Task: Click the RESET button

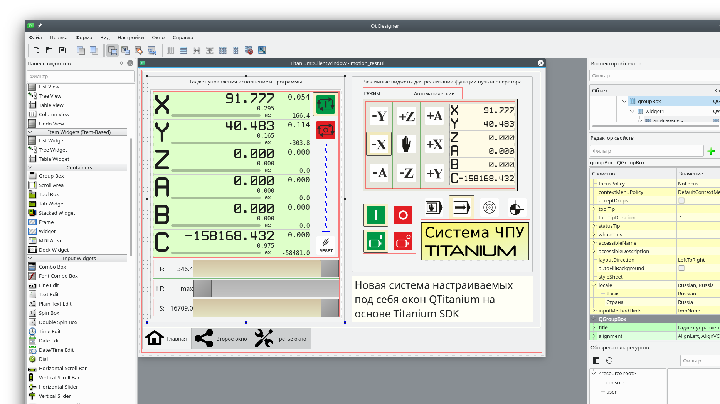Action: point(326,245)
